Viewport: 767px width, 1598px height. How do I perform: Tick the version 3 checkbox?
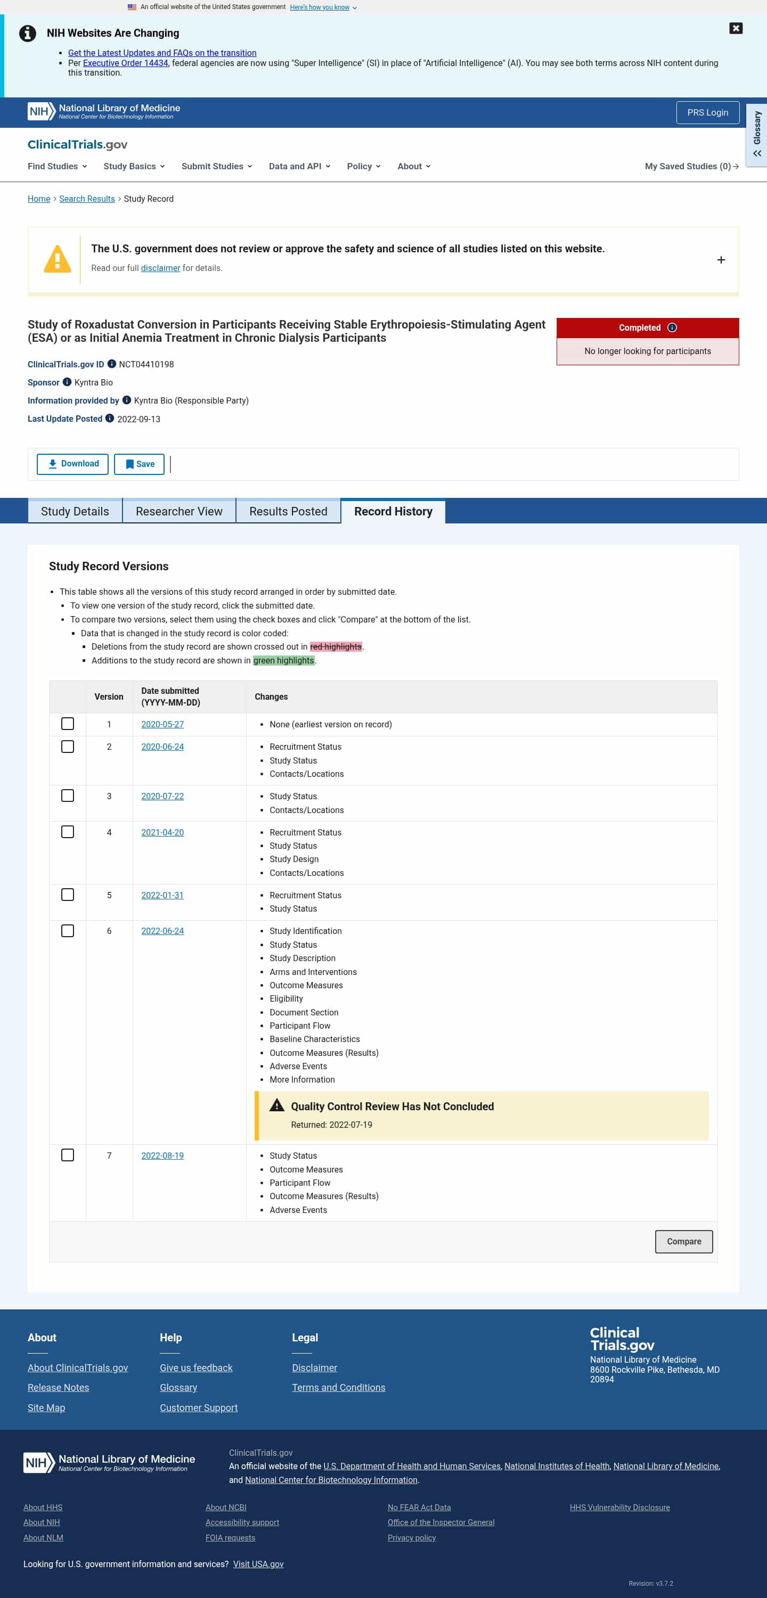point(68,796)
